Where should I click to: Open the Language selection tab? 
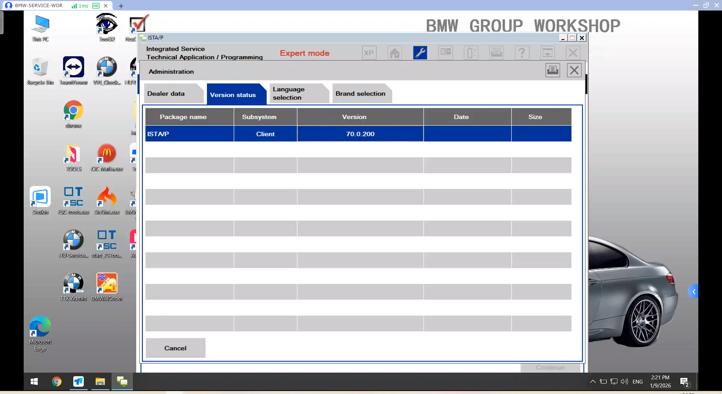pos(298,94)
